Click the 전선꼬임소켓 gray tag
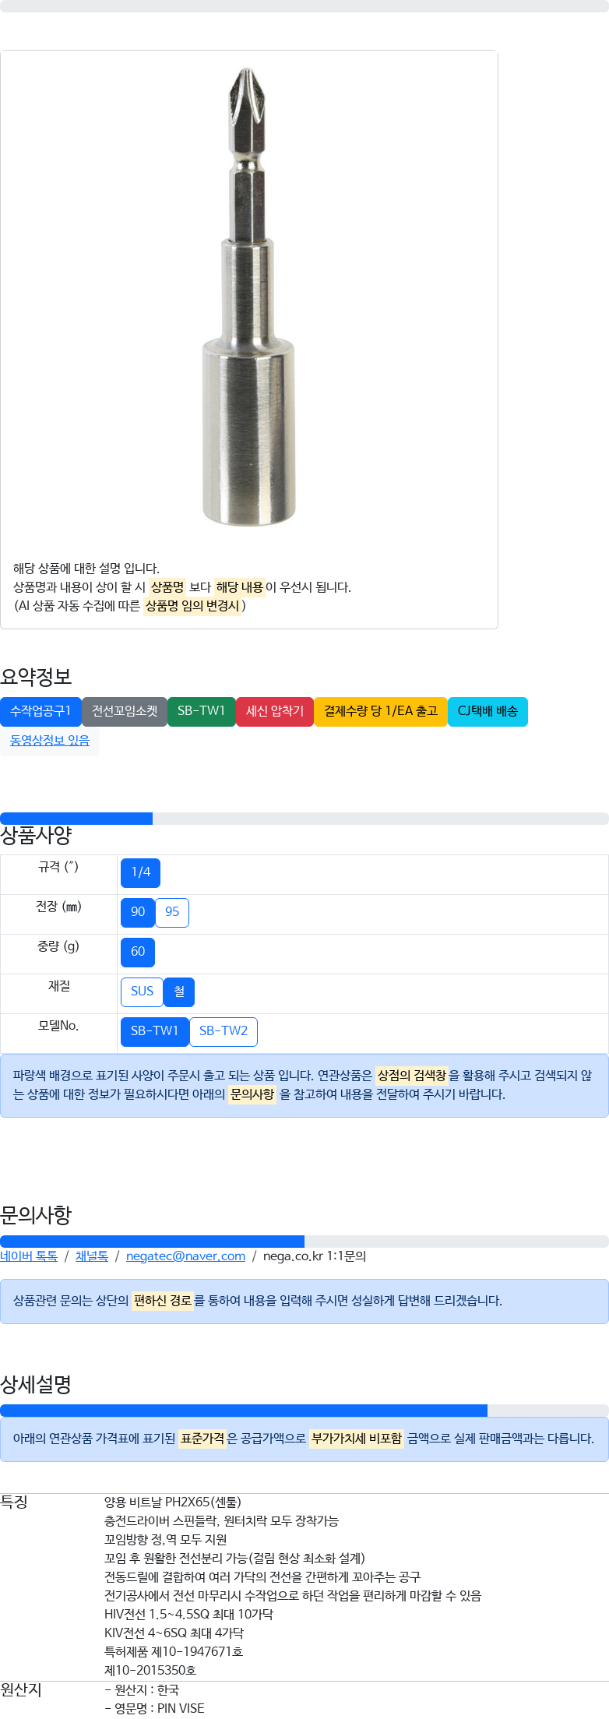This screenshot has height=1719, width=609. pyautogui.click(x=125, y=711)
